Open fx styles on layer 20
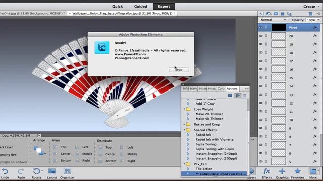Screen dimensions: 323x181 (315, 36)
